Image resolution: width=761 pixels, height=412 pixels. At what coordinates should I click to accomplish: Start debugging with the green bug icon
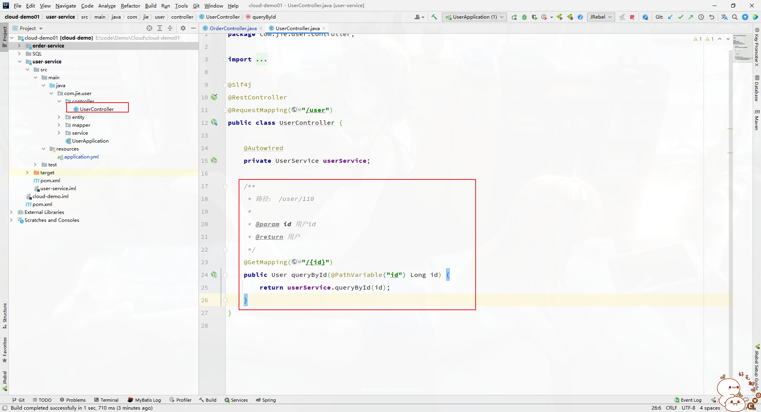(524, 17)
